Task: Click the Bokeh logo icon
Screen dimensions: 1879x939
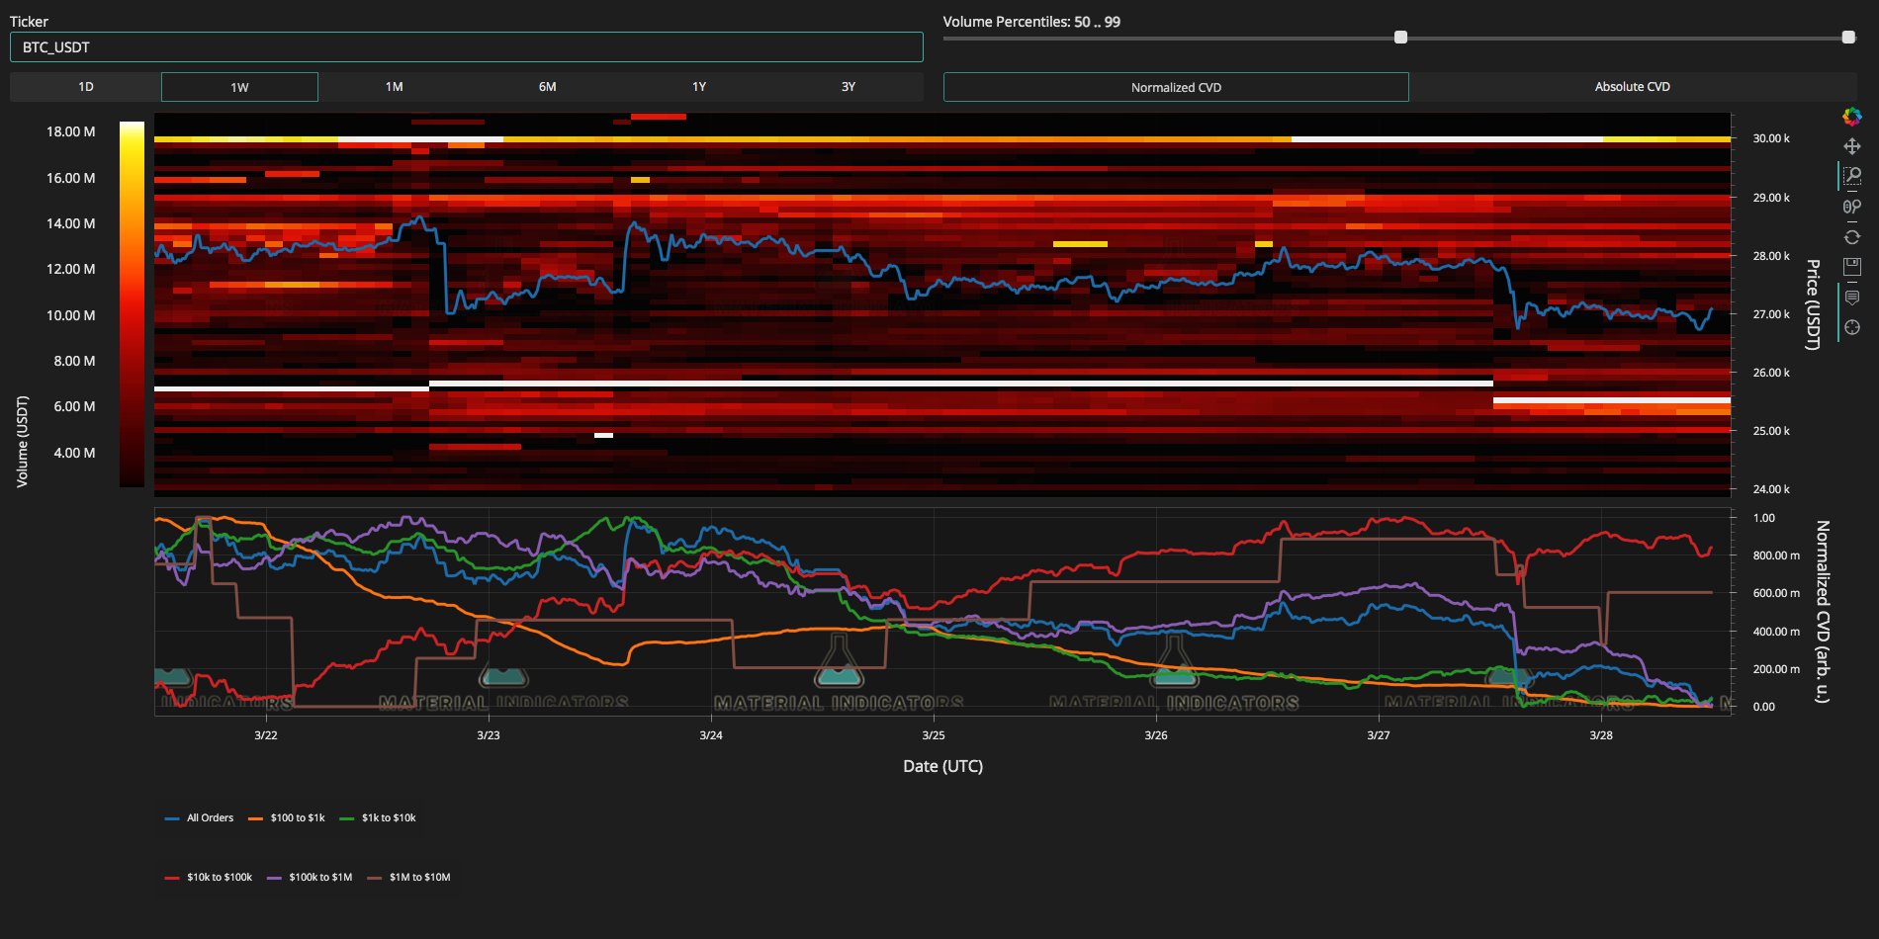Action: 1852,118
